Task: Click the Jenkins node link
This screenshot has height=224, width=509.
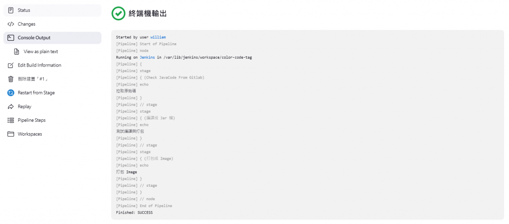Action: 147,58
